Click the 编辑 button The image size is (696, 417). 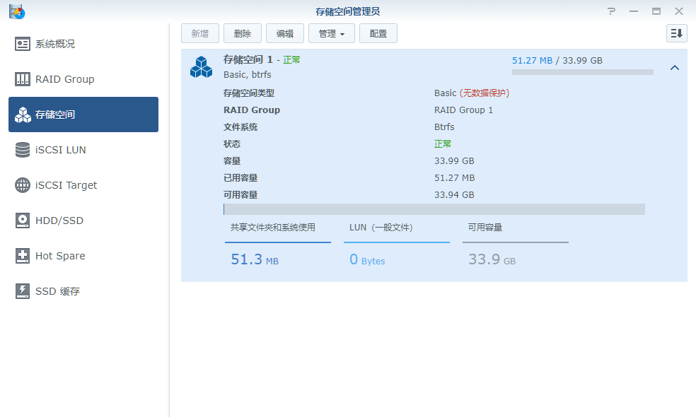(284, 33)
